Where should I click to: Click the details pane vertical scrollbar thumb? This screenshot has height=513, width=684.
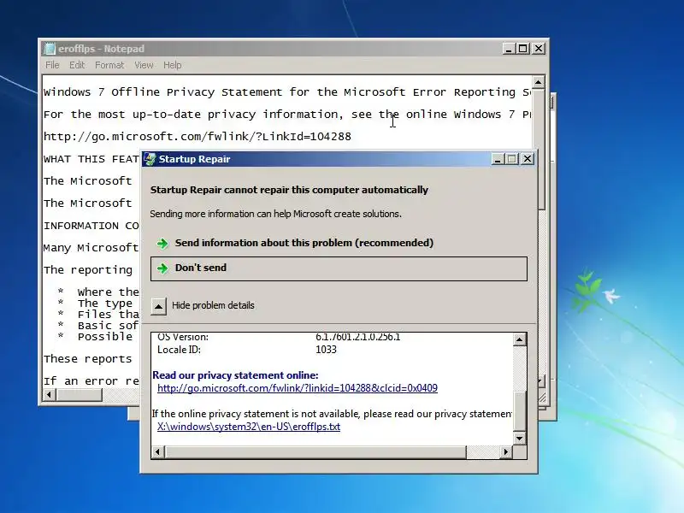point(519,411)
